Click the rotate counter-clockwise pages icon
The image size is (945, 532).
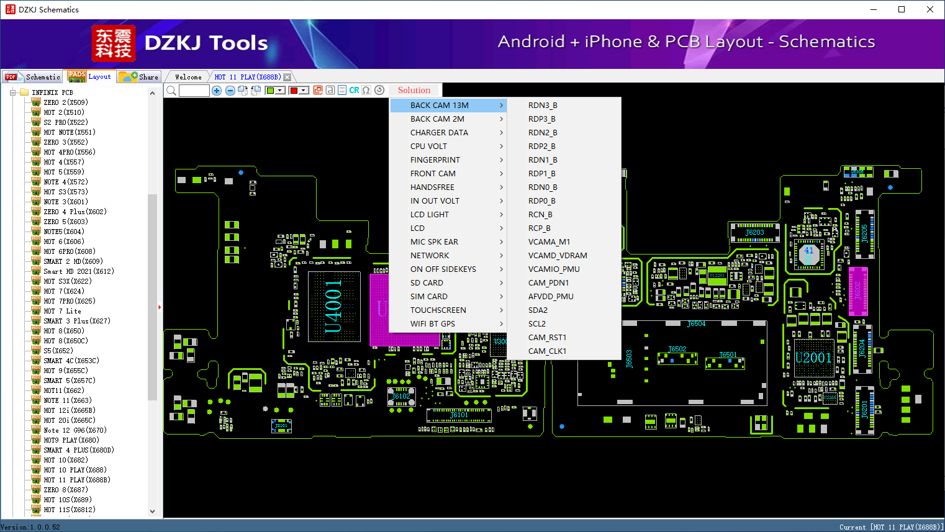coord(256,91)
